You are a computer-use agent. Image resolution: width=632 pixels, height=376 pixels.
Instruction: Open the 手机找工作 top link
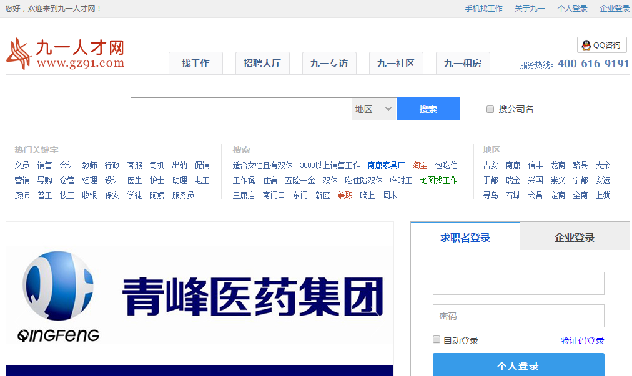483,9
